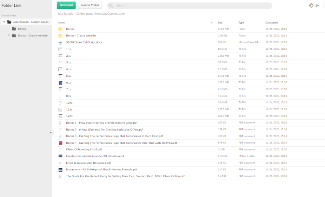Open the EN language selector
325x197 pixels.
pos(317,6)
